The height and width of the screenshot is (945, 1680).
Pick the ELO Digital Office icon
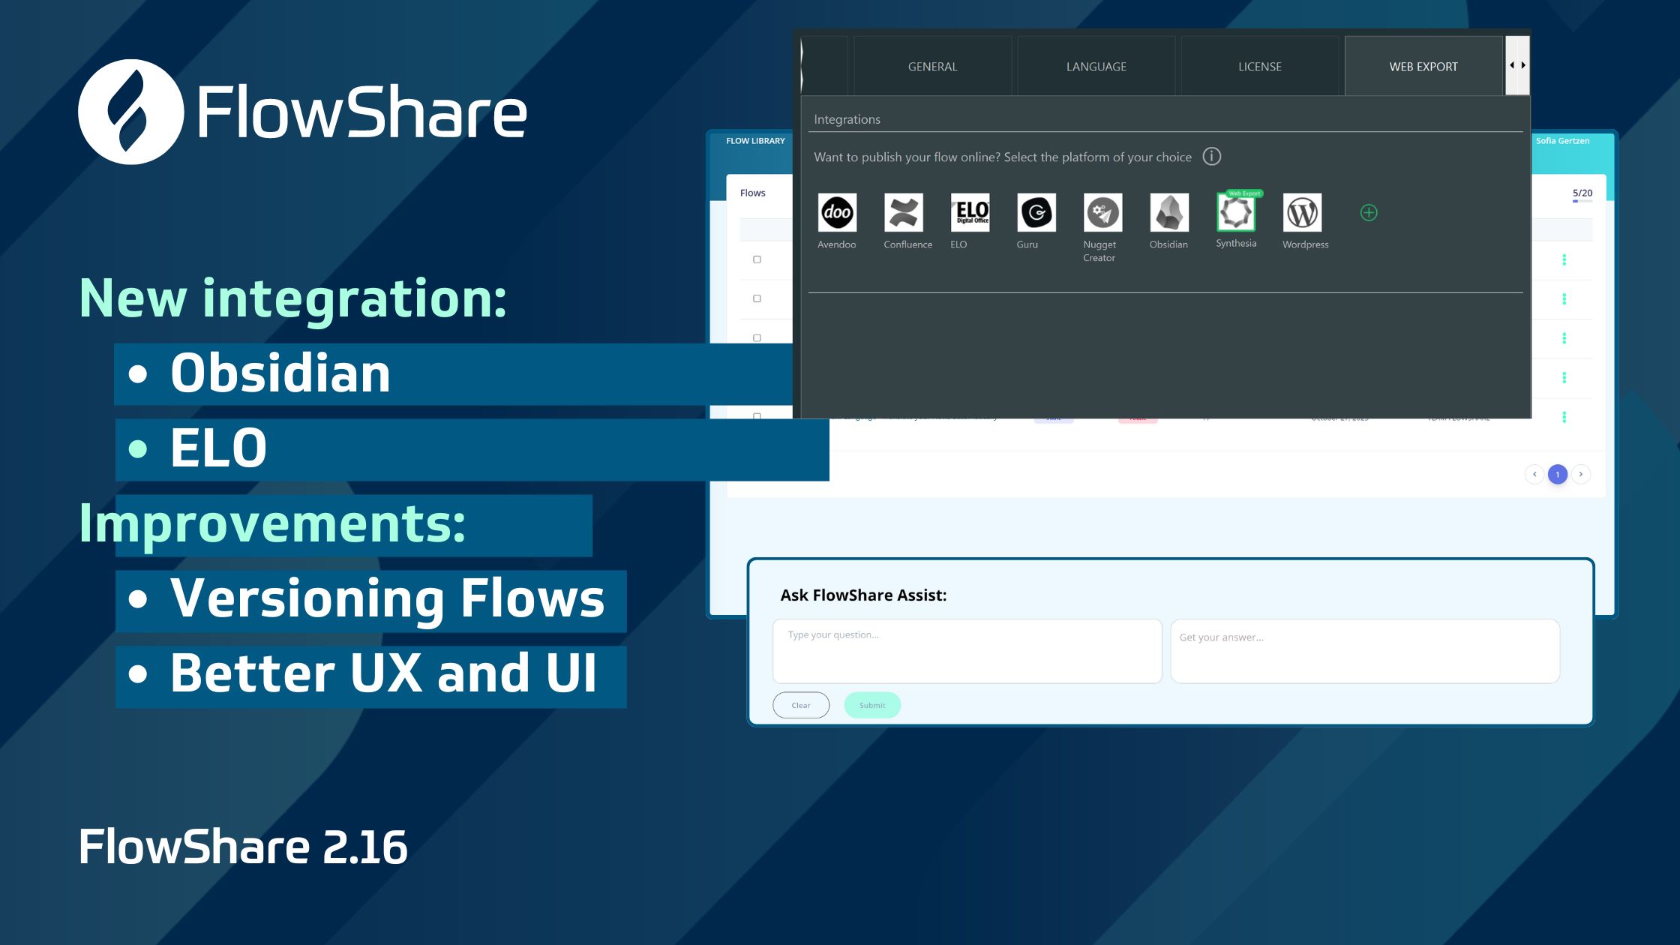point(970,213)
